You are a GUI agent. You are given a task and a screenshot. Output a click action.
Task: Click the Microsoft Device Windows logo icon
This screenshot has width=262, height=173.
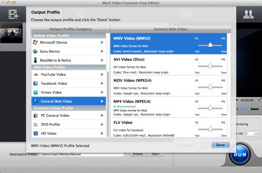[35, 43]
